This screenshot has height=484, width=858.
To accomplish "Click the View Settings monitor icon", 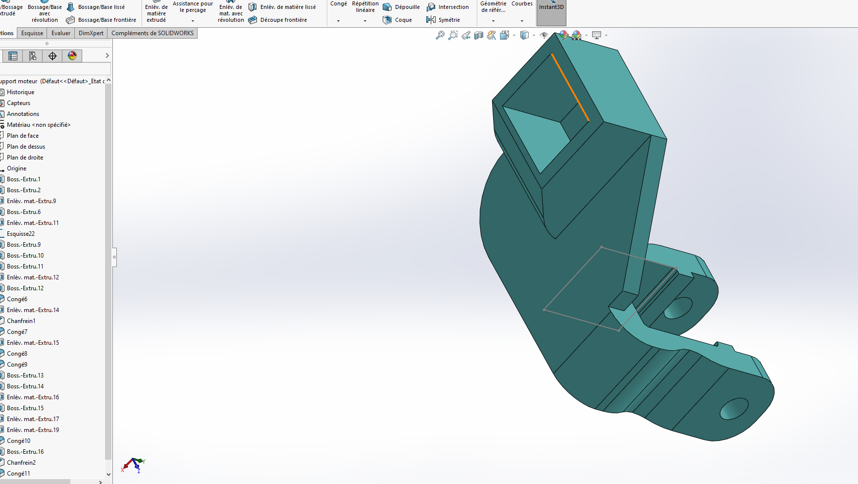I will point(597,35).
